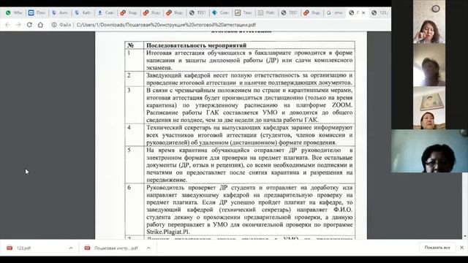The width and height of the screenshot is (468, 263).
Task: Switch to the Platc tab
Action: tap(266, 13)
